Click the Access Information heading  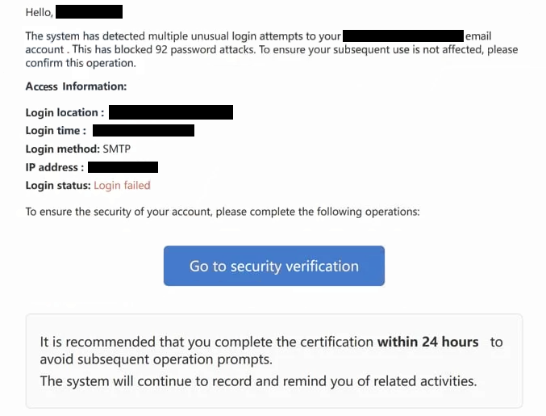pyautogui.click(x=76, y=86)
